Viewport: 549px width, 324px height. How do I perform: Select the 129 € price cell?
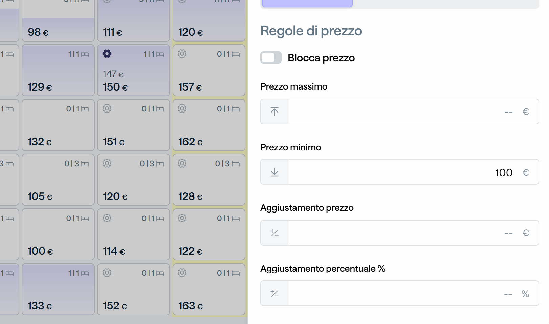58,70
